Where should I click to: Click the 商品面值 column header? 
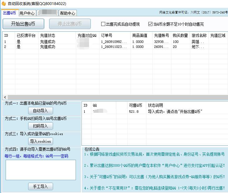(x=141, y=35)
